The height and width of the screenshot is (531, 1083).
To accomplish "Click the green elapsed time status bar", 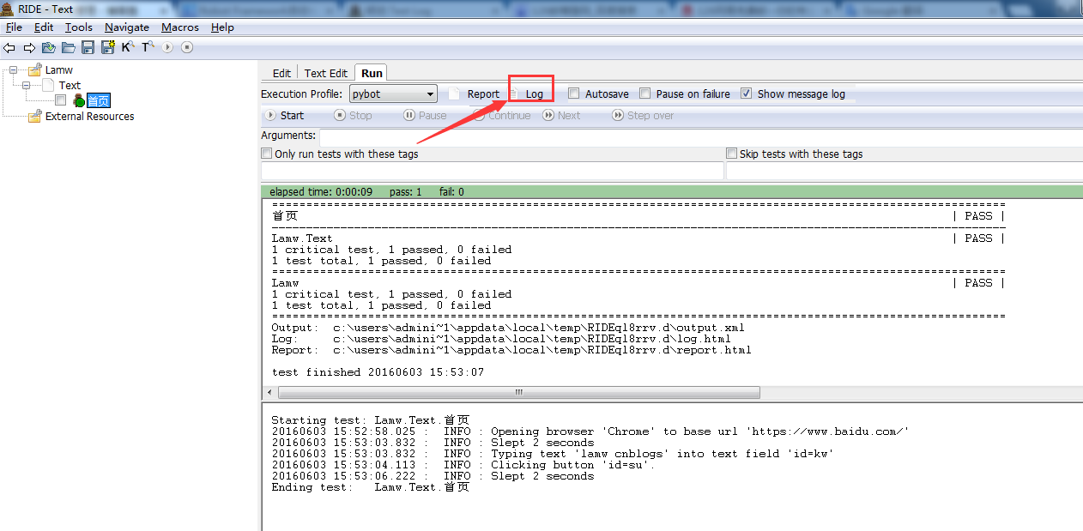I will point(672,192).
